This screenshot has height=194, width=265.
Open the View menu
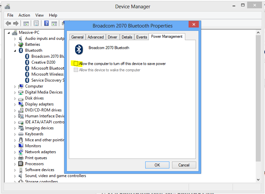pyautogui.click(x=39, y=15)
